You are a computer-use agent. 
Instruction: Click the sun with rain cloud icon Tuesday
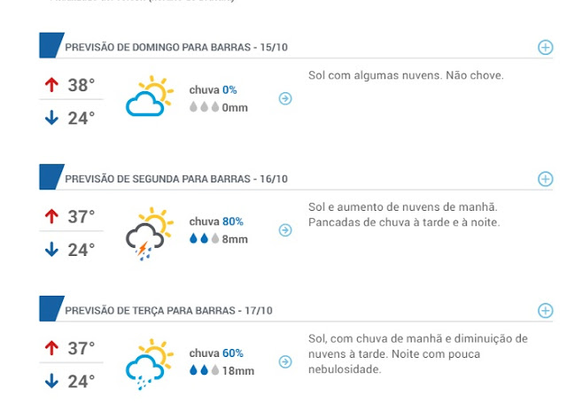coord(150,364)
